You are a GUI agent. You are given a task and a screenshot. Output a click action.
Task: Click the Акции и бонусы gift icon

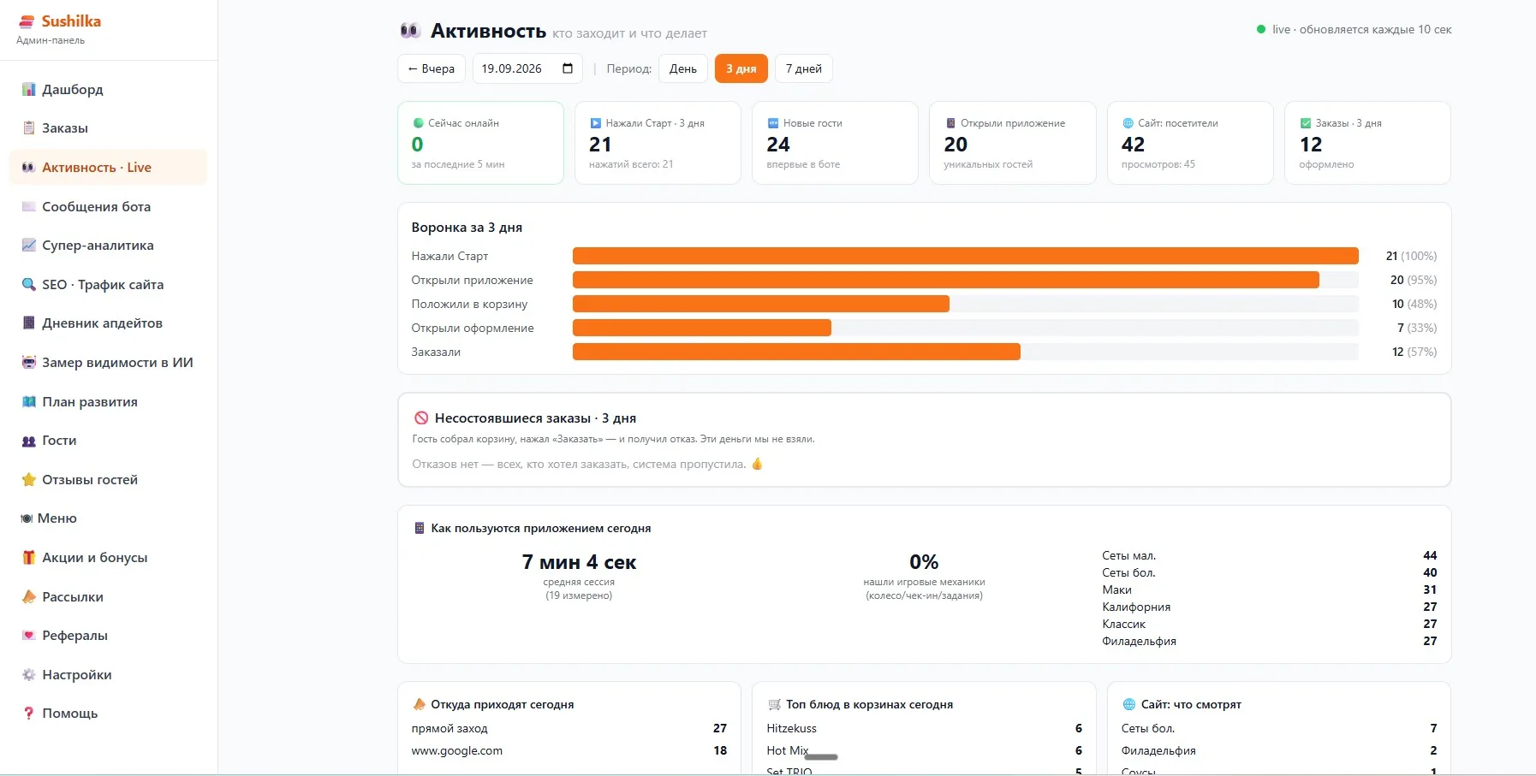coord(29,558)
